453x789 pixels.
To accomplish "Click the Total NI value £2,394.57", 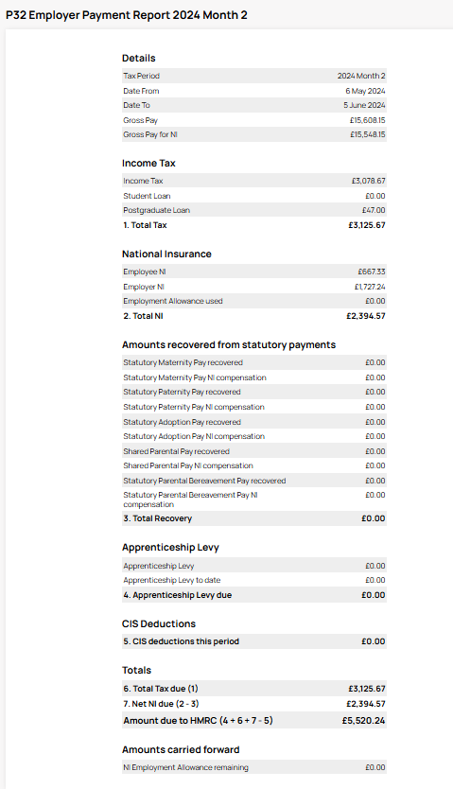I will [x=365, y=316].
